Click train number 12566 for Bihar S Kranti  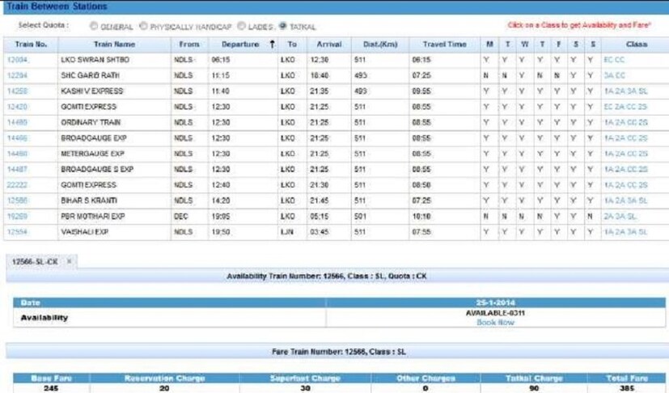click(x=16, y=201)
